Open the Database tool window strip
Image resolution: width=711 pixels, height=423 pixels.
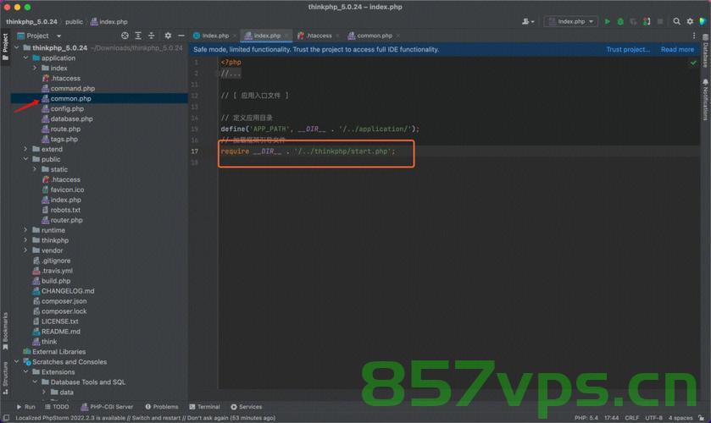coord(706,51)
